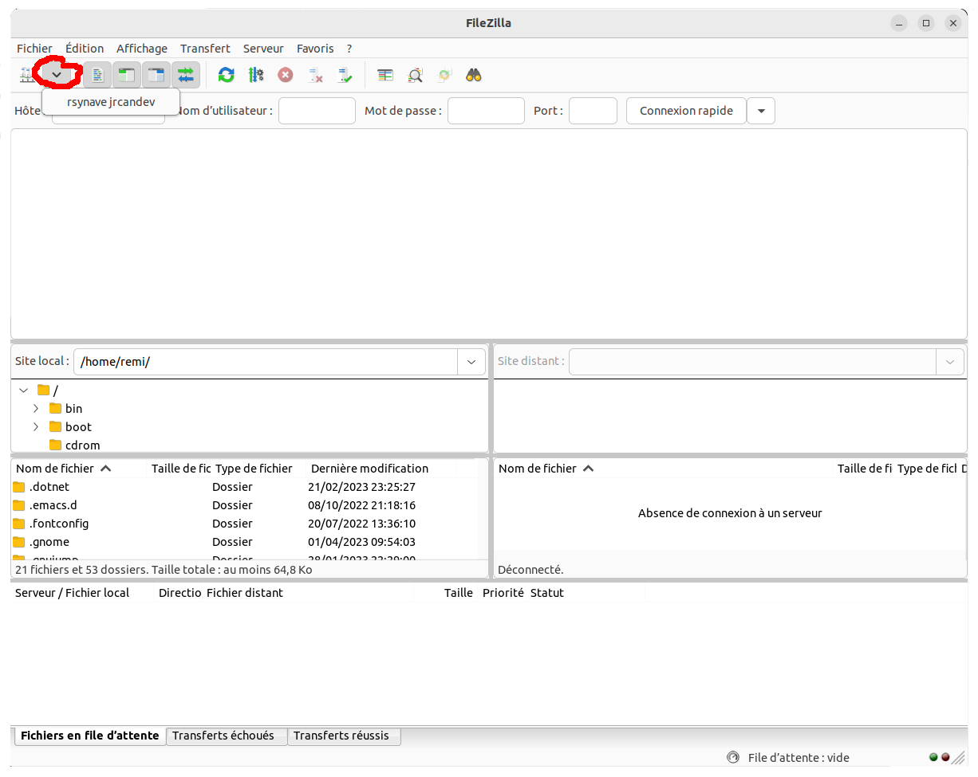Click the Connexion rapide button
Screen dimensions: 978x777
point(686,111)
